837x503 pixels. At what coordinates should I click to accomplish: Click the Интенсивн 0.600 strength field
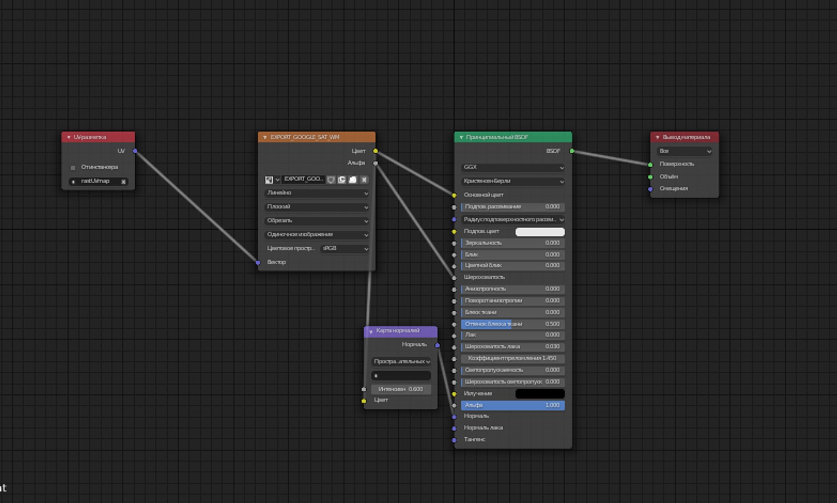click(401, 389)
